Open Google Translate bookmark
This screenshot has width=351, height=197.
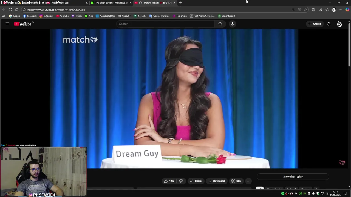(159, 16)
